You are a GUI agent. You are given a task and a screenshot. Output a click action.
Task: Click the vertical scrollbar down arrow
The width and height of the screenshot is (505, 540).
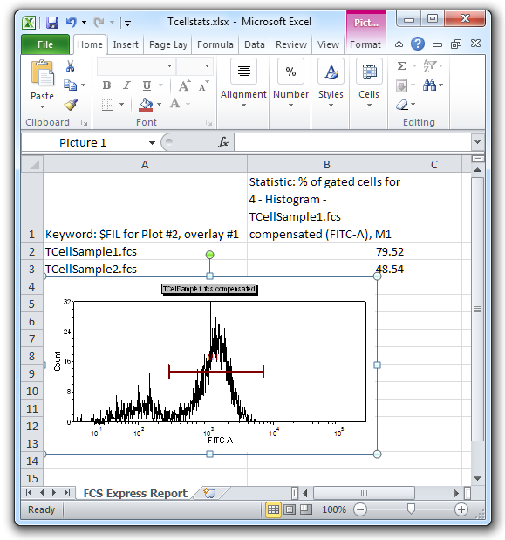click(x=477, y=478)
